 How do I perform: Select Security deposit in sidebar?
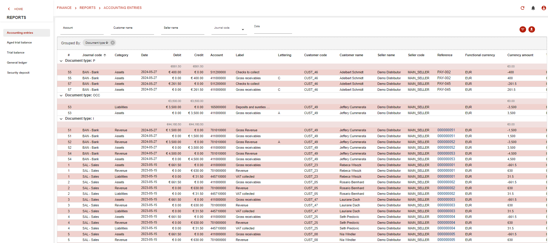(x=18, y=73)
